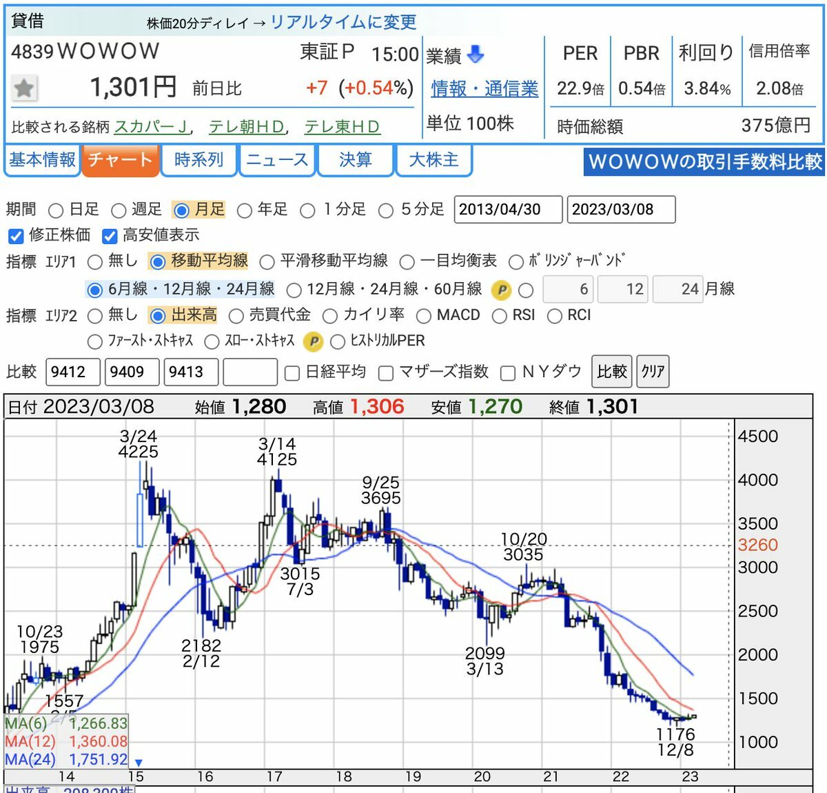Click the WOWOWの取引手数料比較 banner
Screen dimensions: 827x793
(x=704, y=162)
